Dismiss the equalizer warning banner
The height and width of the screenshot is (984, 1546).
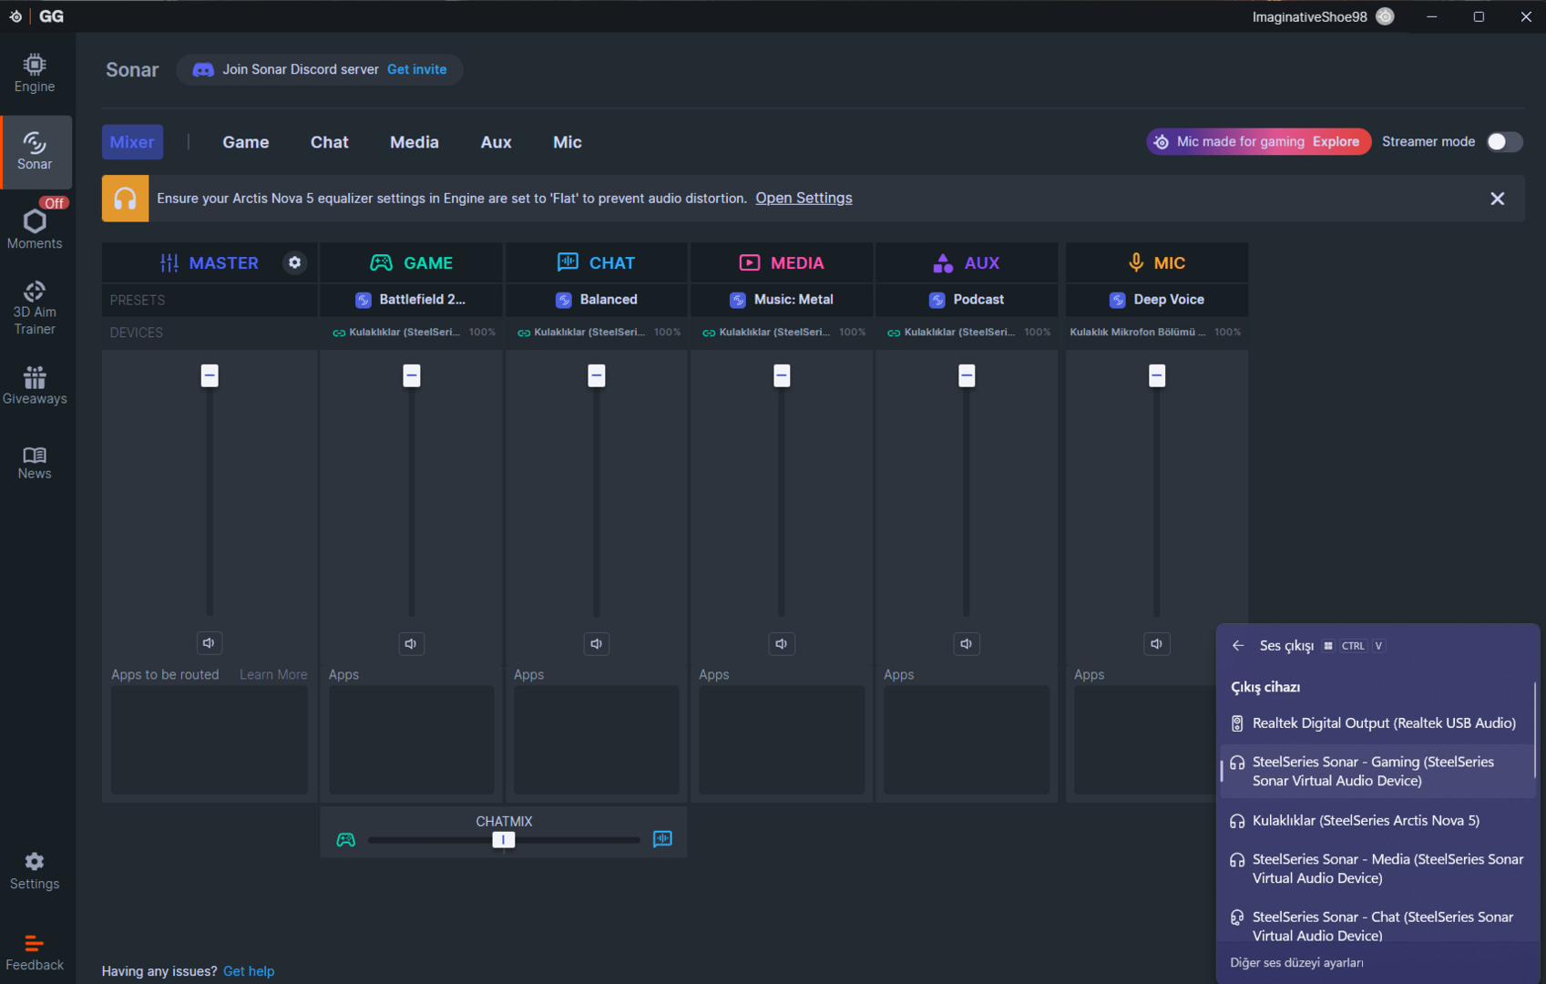[1497, 199]
